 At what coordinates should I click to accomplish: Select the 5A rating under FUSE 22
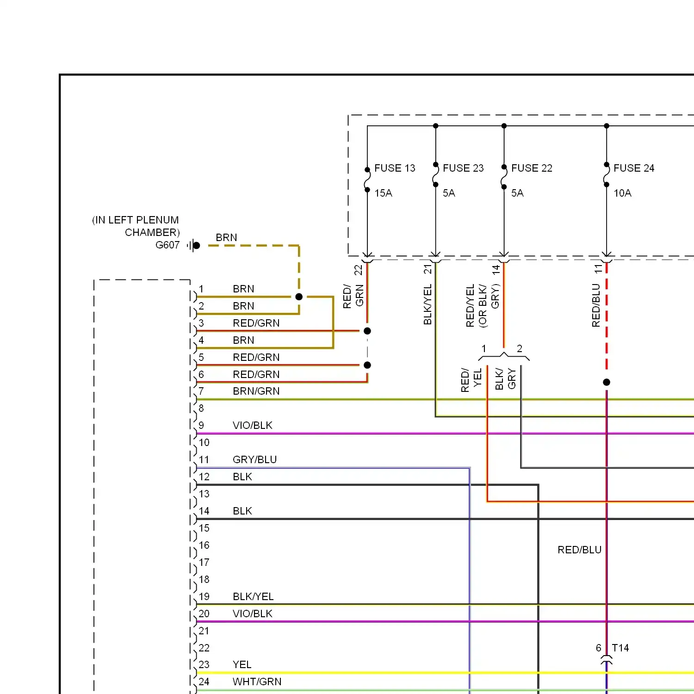click(517, 193)
